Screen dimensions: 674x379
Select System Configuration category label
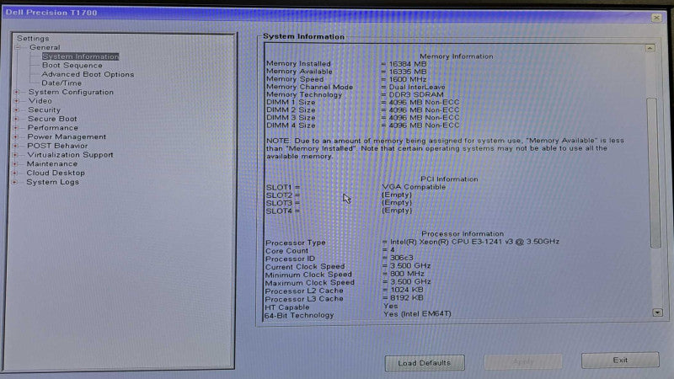point(71,92)
